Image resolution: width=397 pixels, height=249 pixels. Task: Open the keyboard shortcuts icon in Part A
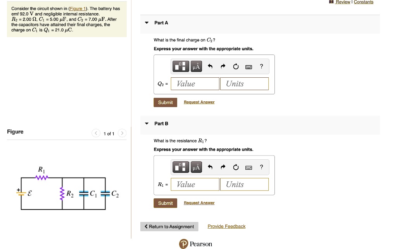click(x=249, y=66)
